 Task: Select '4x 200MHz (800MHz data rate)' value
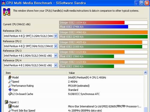[85, 111]
